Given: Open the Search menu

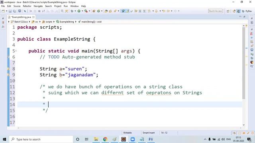Looking at the screenshot, I should click(x=48, y=6).
